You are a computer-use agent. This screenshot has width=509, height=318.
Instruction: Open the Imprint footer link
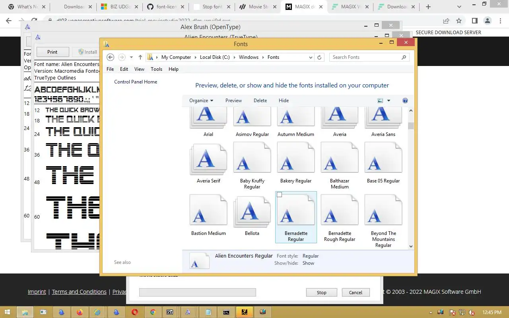[x=37, y=292]
